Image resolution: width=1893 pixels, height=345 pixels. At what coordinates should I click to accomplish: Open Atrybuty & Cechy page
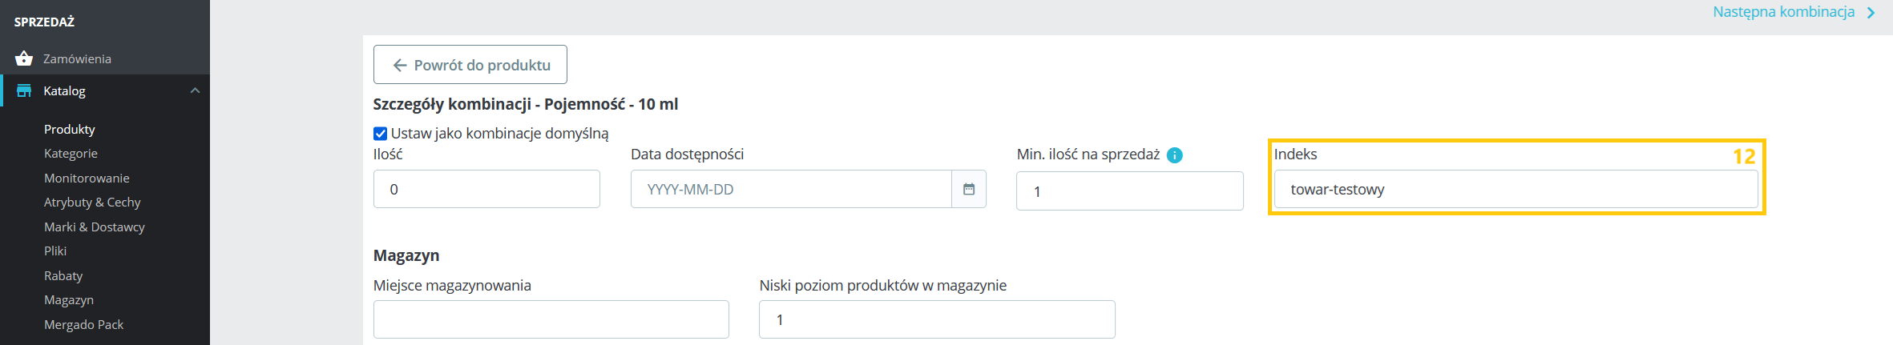[x=92, y=202]
